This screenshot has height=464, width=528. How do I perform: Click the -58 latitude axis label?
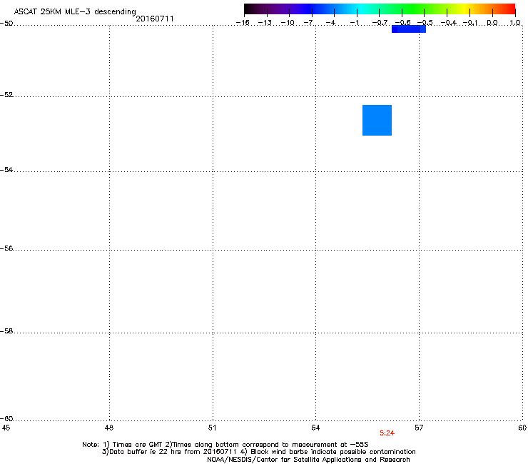tap(6, 331)
